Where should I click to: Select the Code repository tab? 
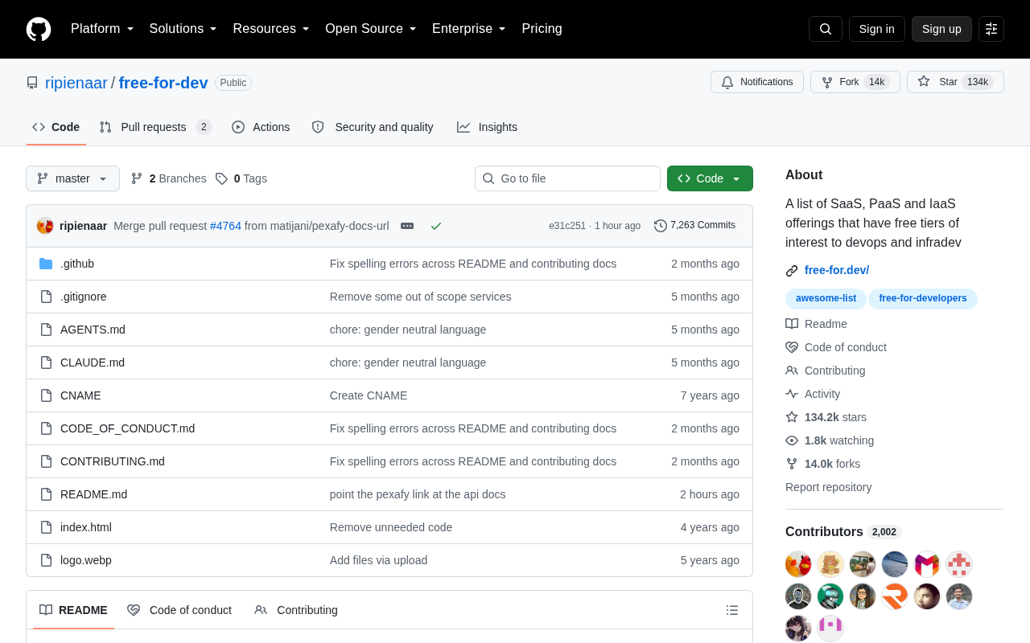(x=56, y=127)
